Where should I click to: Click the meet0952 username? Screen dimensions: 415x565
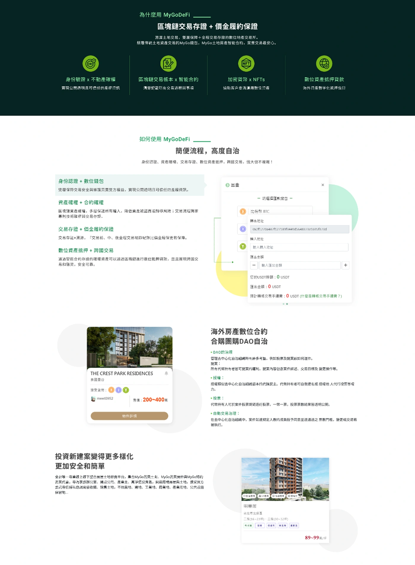(105, 398)
